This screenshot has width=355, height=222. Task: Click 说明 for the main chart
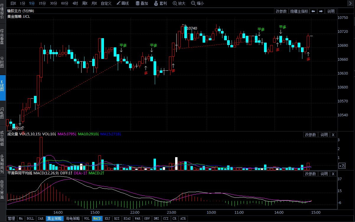pos(331,11)
